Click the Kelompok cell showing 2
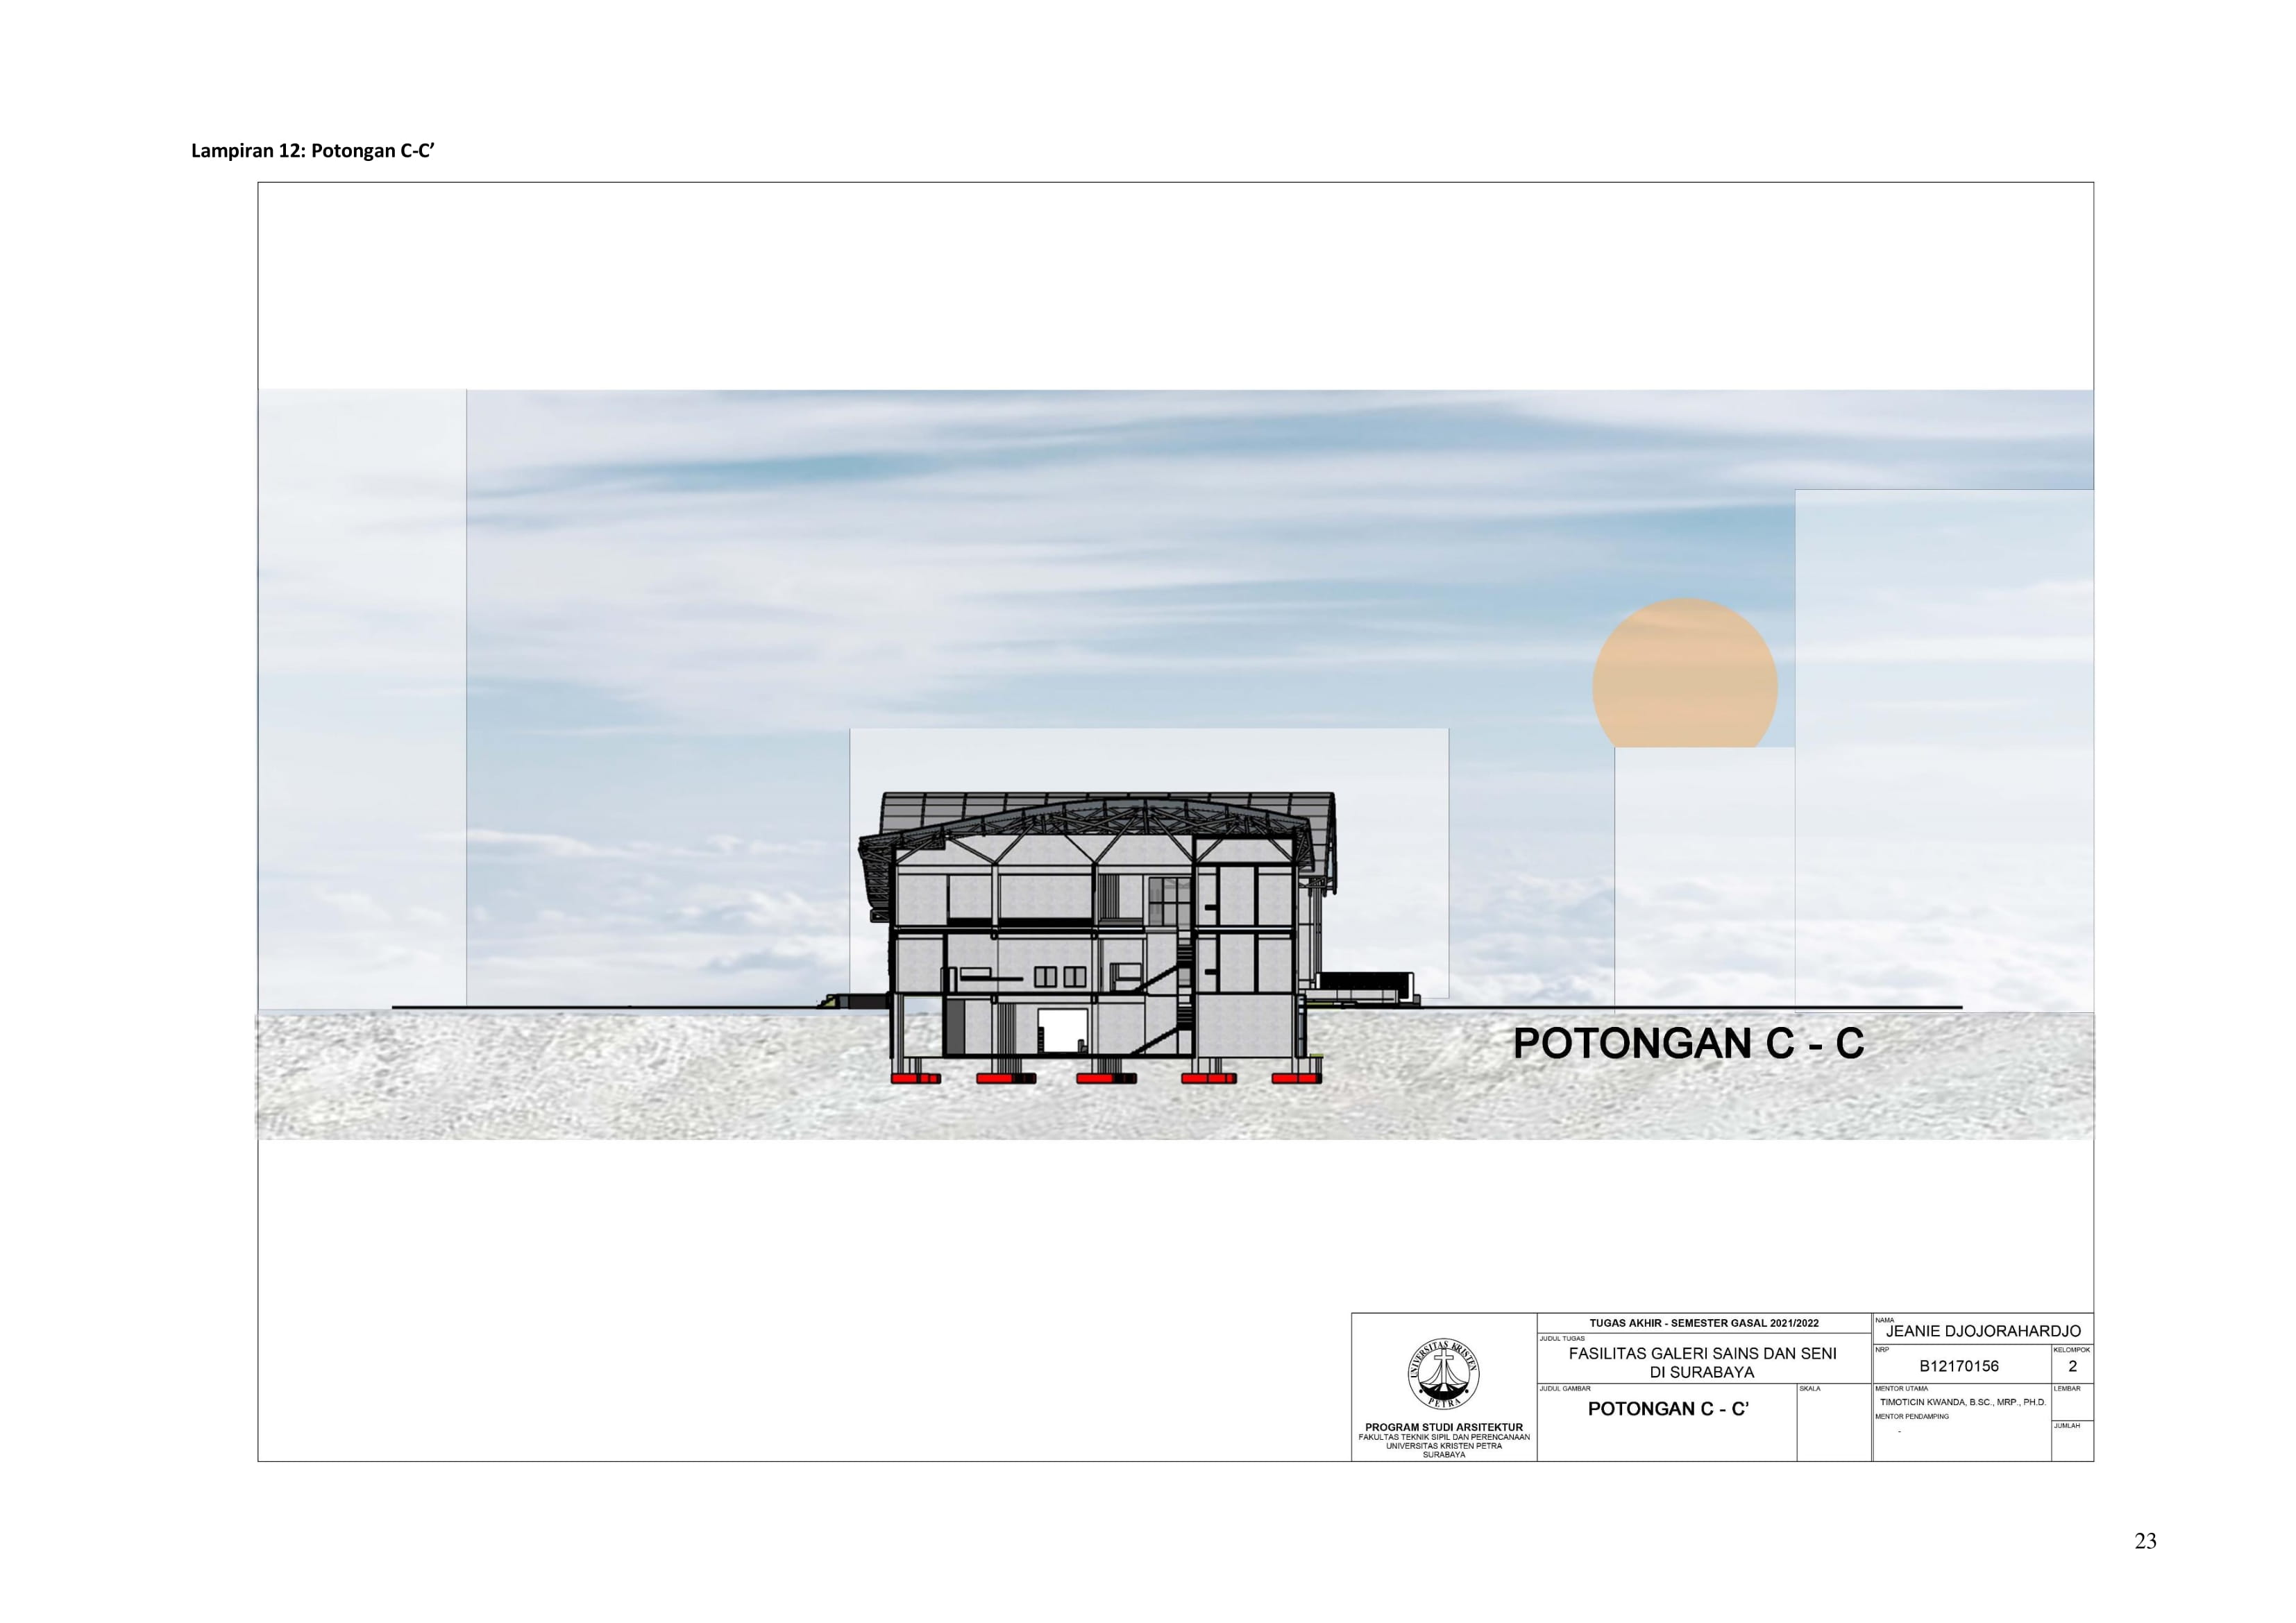 tap(2072, 1365)
